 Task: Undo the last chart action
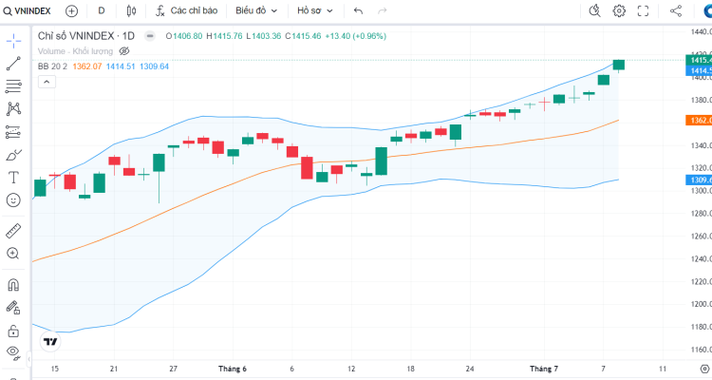click(358, 10)
